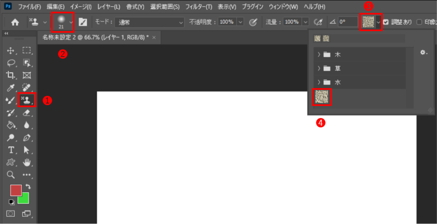Select the Horizontal Type tool

coord(11,150)
